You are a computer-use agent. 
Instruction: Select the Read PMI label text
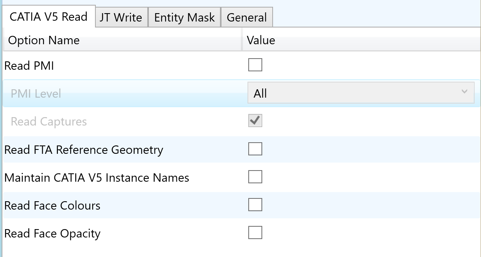click(29, 66)
